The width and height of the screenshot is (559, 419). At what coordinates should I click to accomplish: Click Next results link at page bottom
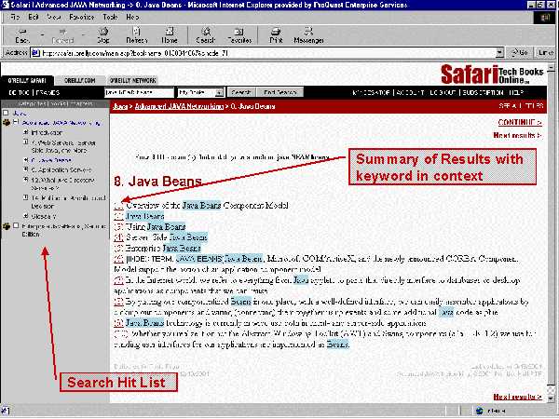coord(518,397)
